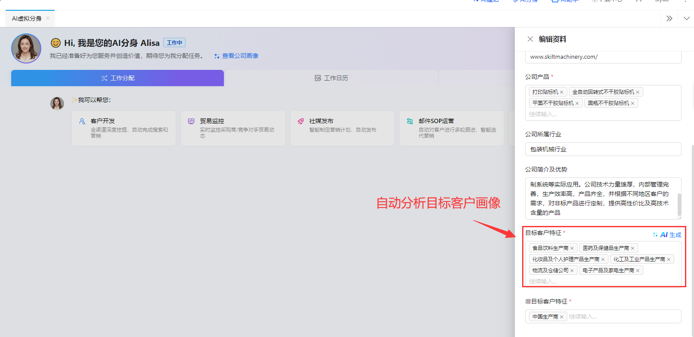Open 查看公司画像 link

pos(240,56)
